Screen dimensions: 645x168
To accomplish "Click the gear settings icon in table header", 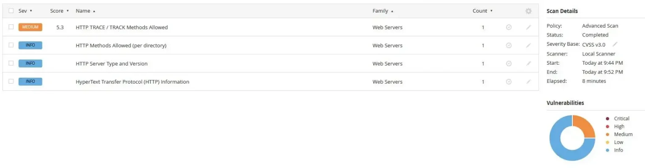I will 528,11.
